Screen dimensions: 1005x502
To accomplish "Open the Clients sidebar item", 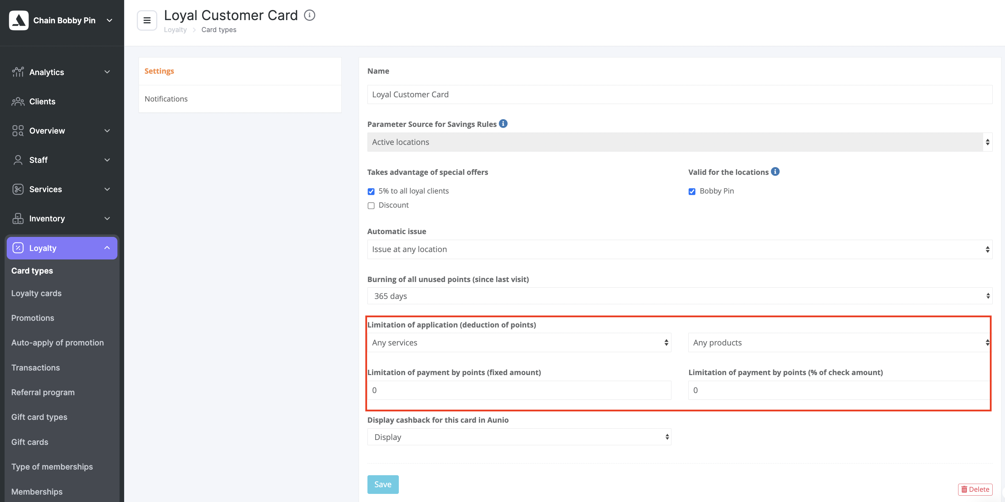I will tap(62, 102).
